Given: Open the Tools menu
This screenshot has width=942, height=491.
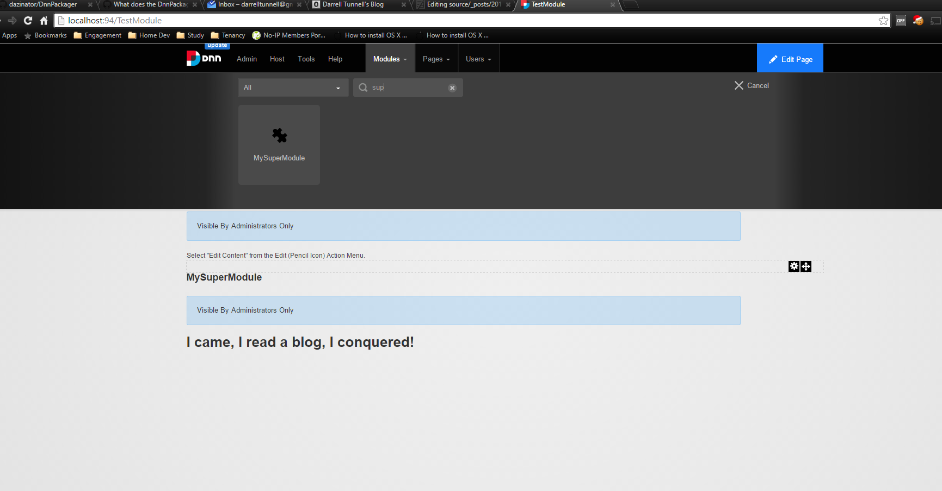Looking at the screenshot, I should (x=306, y=59).
